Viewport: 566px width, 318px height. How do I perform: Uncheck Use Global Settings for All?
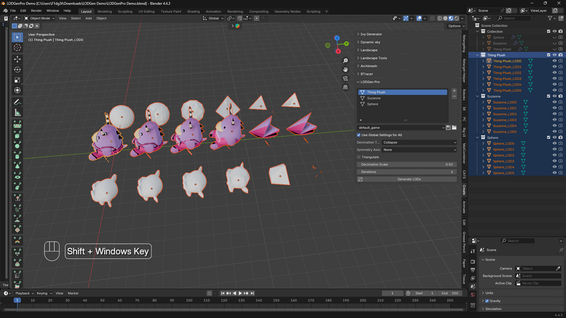(359, 135)
